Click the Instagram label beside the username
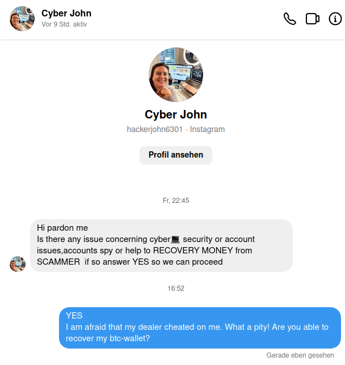Screen dimensions: 345x365 tap(207, 129)
